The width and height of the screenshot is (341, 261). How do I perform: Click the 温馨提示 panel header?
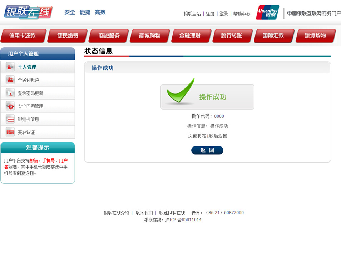[38, 148]
